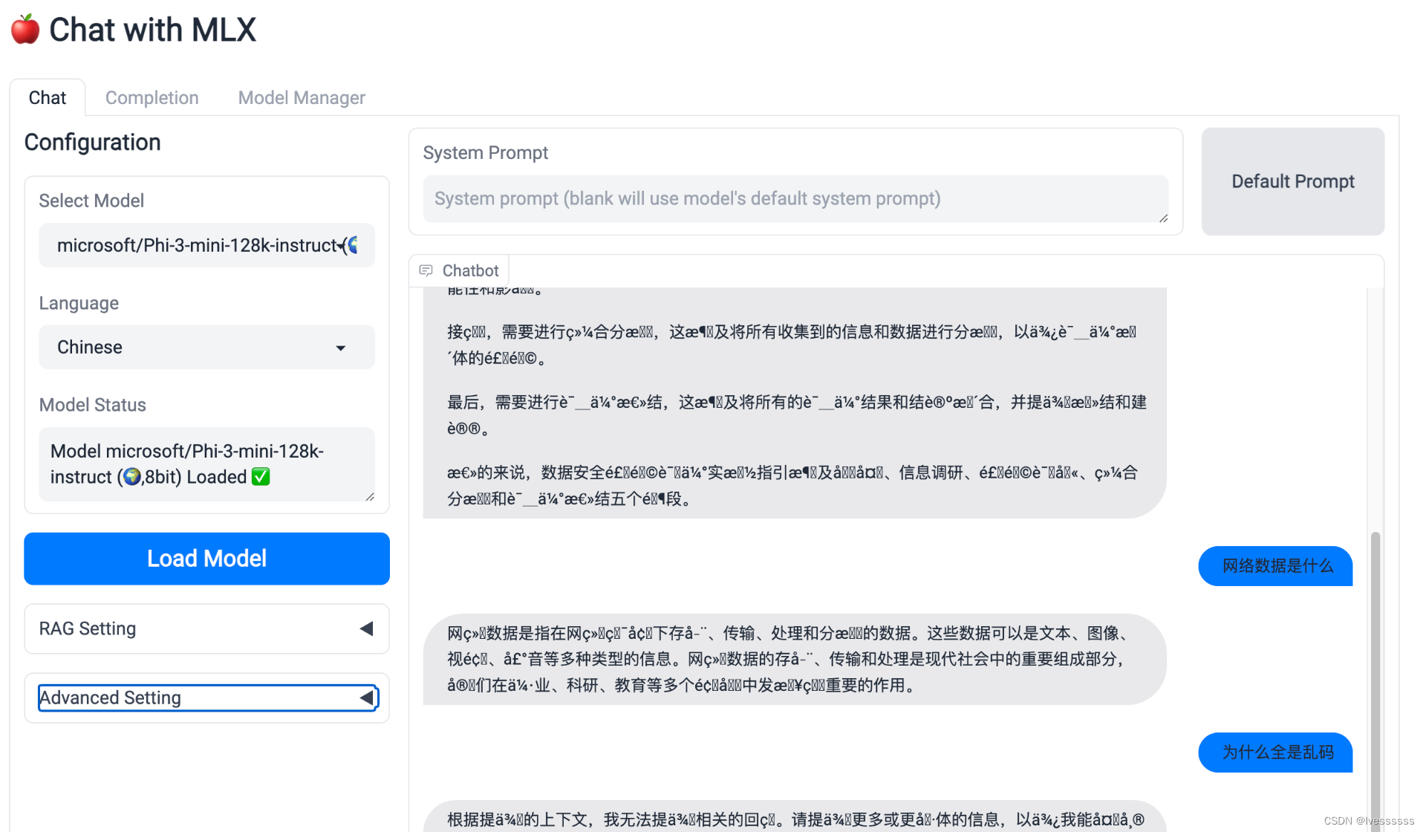
Task: Click the globe emoji in the Select Model field
Action: point(354,246)
